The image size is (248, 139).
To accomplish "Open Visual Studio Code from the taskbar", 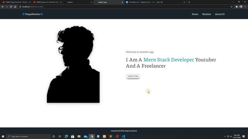I will click(x=123, y=136).
